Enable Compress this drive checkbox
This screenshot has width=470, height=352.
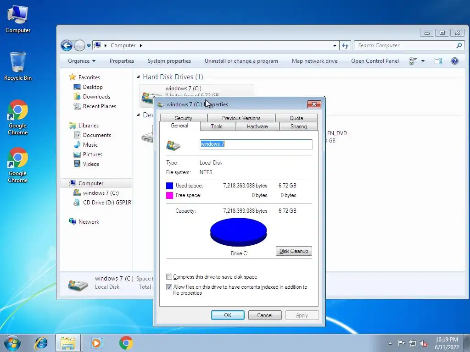[169, 276]
